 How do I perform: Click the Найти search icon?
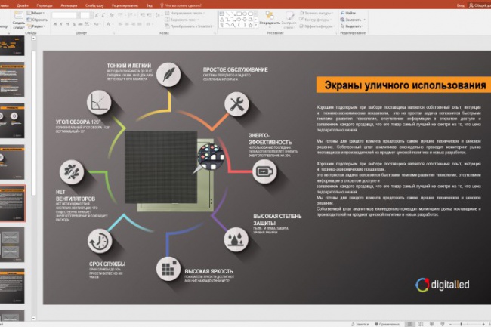[x=342, y=13]
